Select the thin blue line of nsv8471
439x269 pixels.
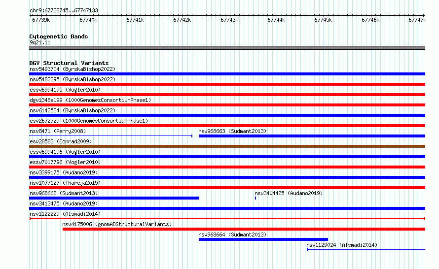pos(110,136)
